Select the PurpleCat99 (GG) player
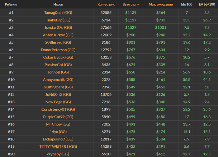Screen dimensions: 218x157 (x=58, y=117)
